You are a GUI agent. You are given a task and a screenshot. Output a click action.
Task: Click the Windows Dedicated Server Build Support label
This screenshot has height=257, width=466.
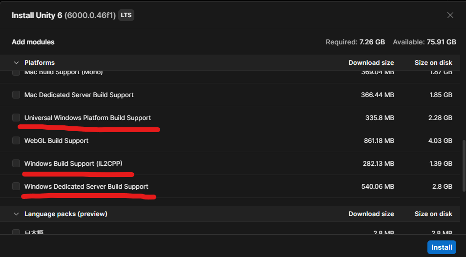[x=86, y=186]
